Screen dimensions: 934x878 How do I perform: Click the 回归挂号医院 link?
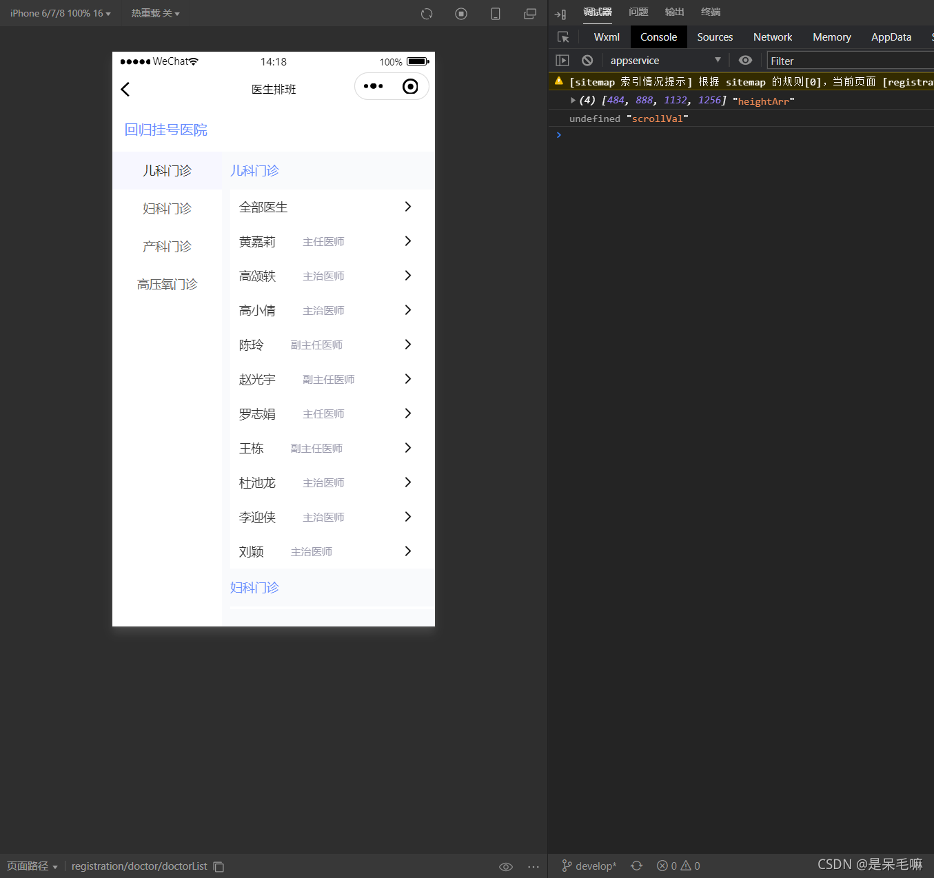166,130
